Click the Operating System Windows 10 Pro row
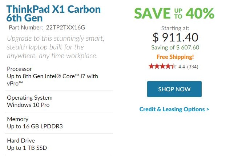 click(x=59, y=101)
